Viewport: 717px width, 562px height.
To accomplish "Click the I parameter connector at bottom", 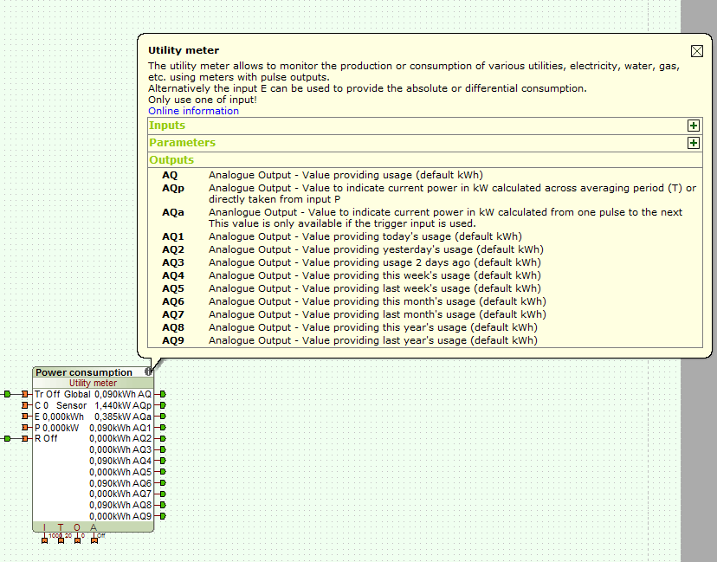I will coord(44,539).
